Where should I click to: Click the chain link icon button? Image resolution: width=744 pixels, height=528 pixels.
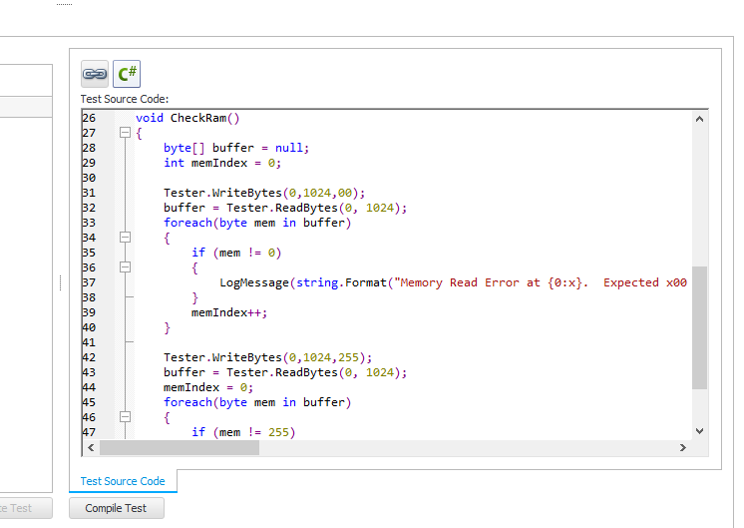pos(95,74)
